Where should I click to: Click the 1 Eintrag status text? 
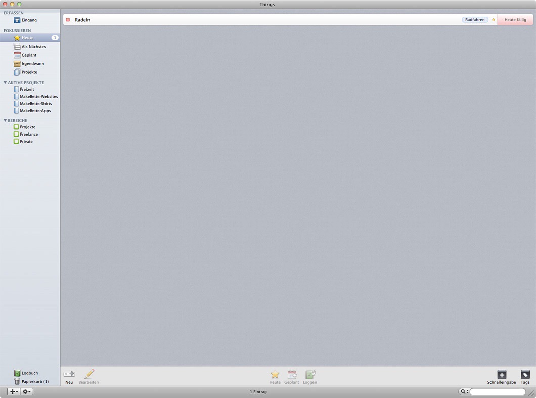(x=258, y=392)
